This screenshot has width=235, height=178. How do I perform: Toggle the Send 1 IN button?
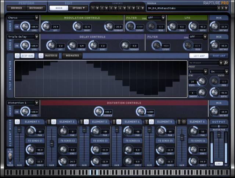(17, 27)
